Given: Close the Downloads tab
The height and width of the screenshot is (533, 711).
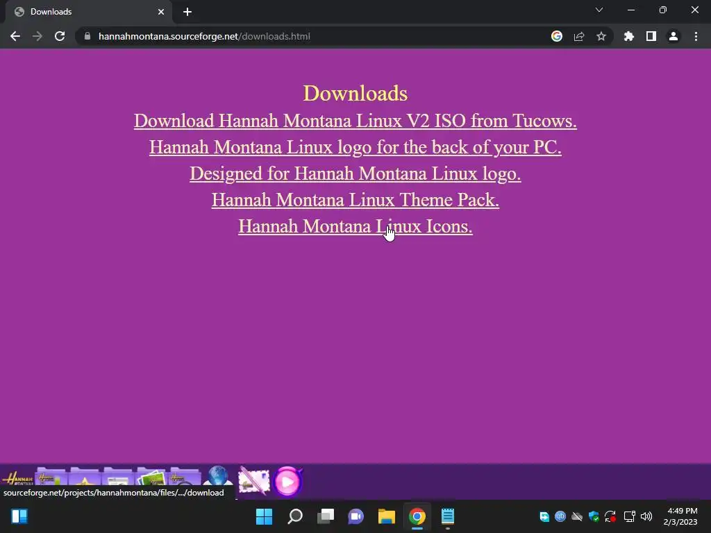Looking at the screenshot, I should [161, 12].
